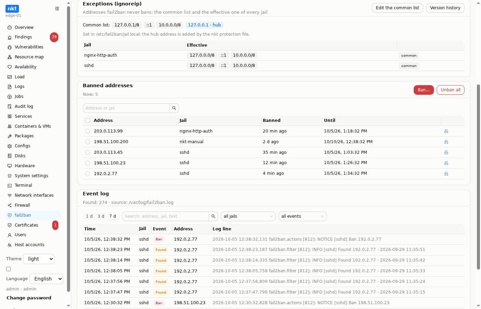Unban 203.0.113.99 using its unlock icon
The height and width of the screenshot is (309, 481).
[x=446, y=131]
